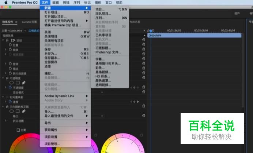The image size is (253, 153).
Task: Adjust the right pink-yellow color wheel
Action: click(x=123, y=143)
